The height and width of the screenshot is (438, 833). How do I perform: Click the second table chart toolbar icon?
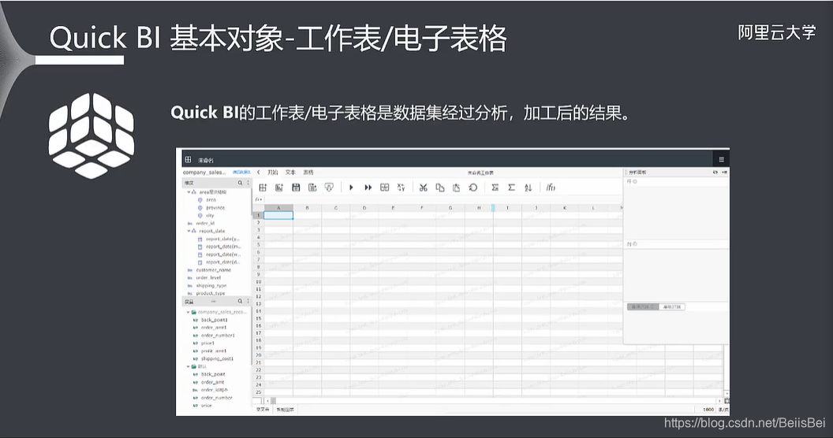[279, 187]
